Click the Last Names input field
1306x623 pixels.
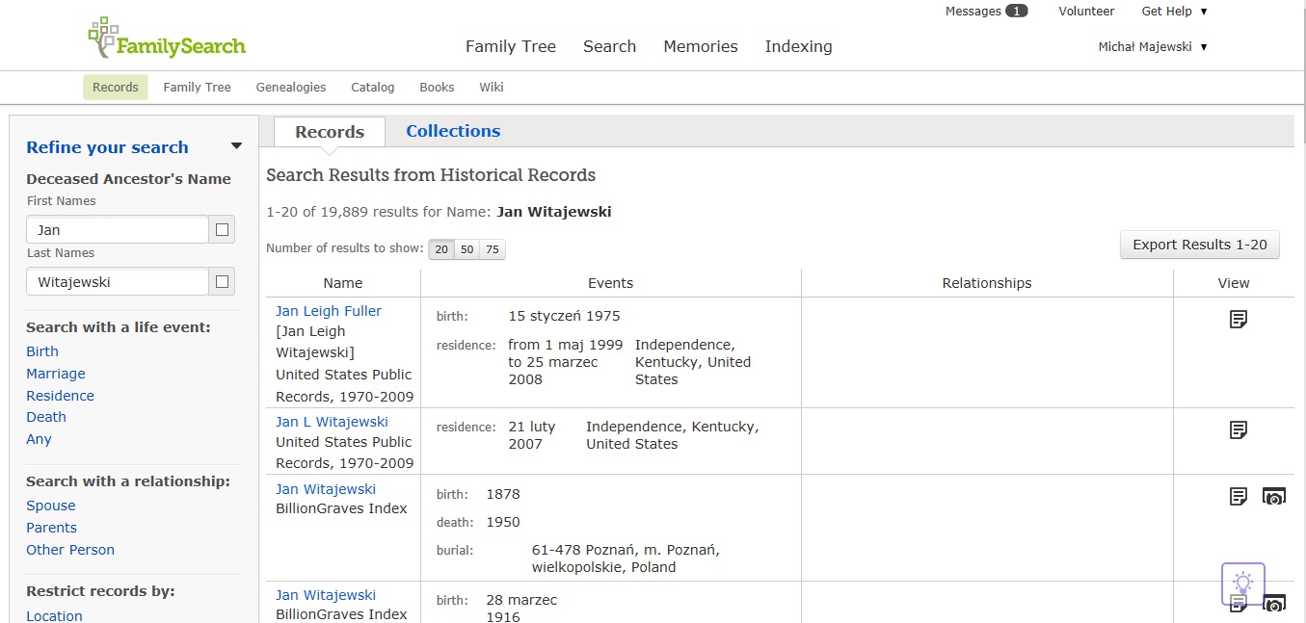(x=118, y=282)
